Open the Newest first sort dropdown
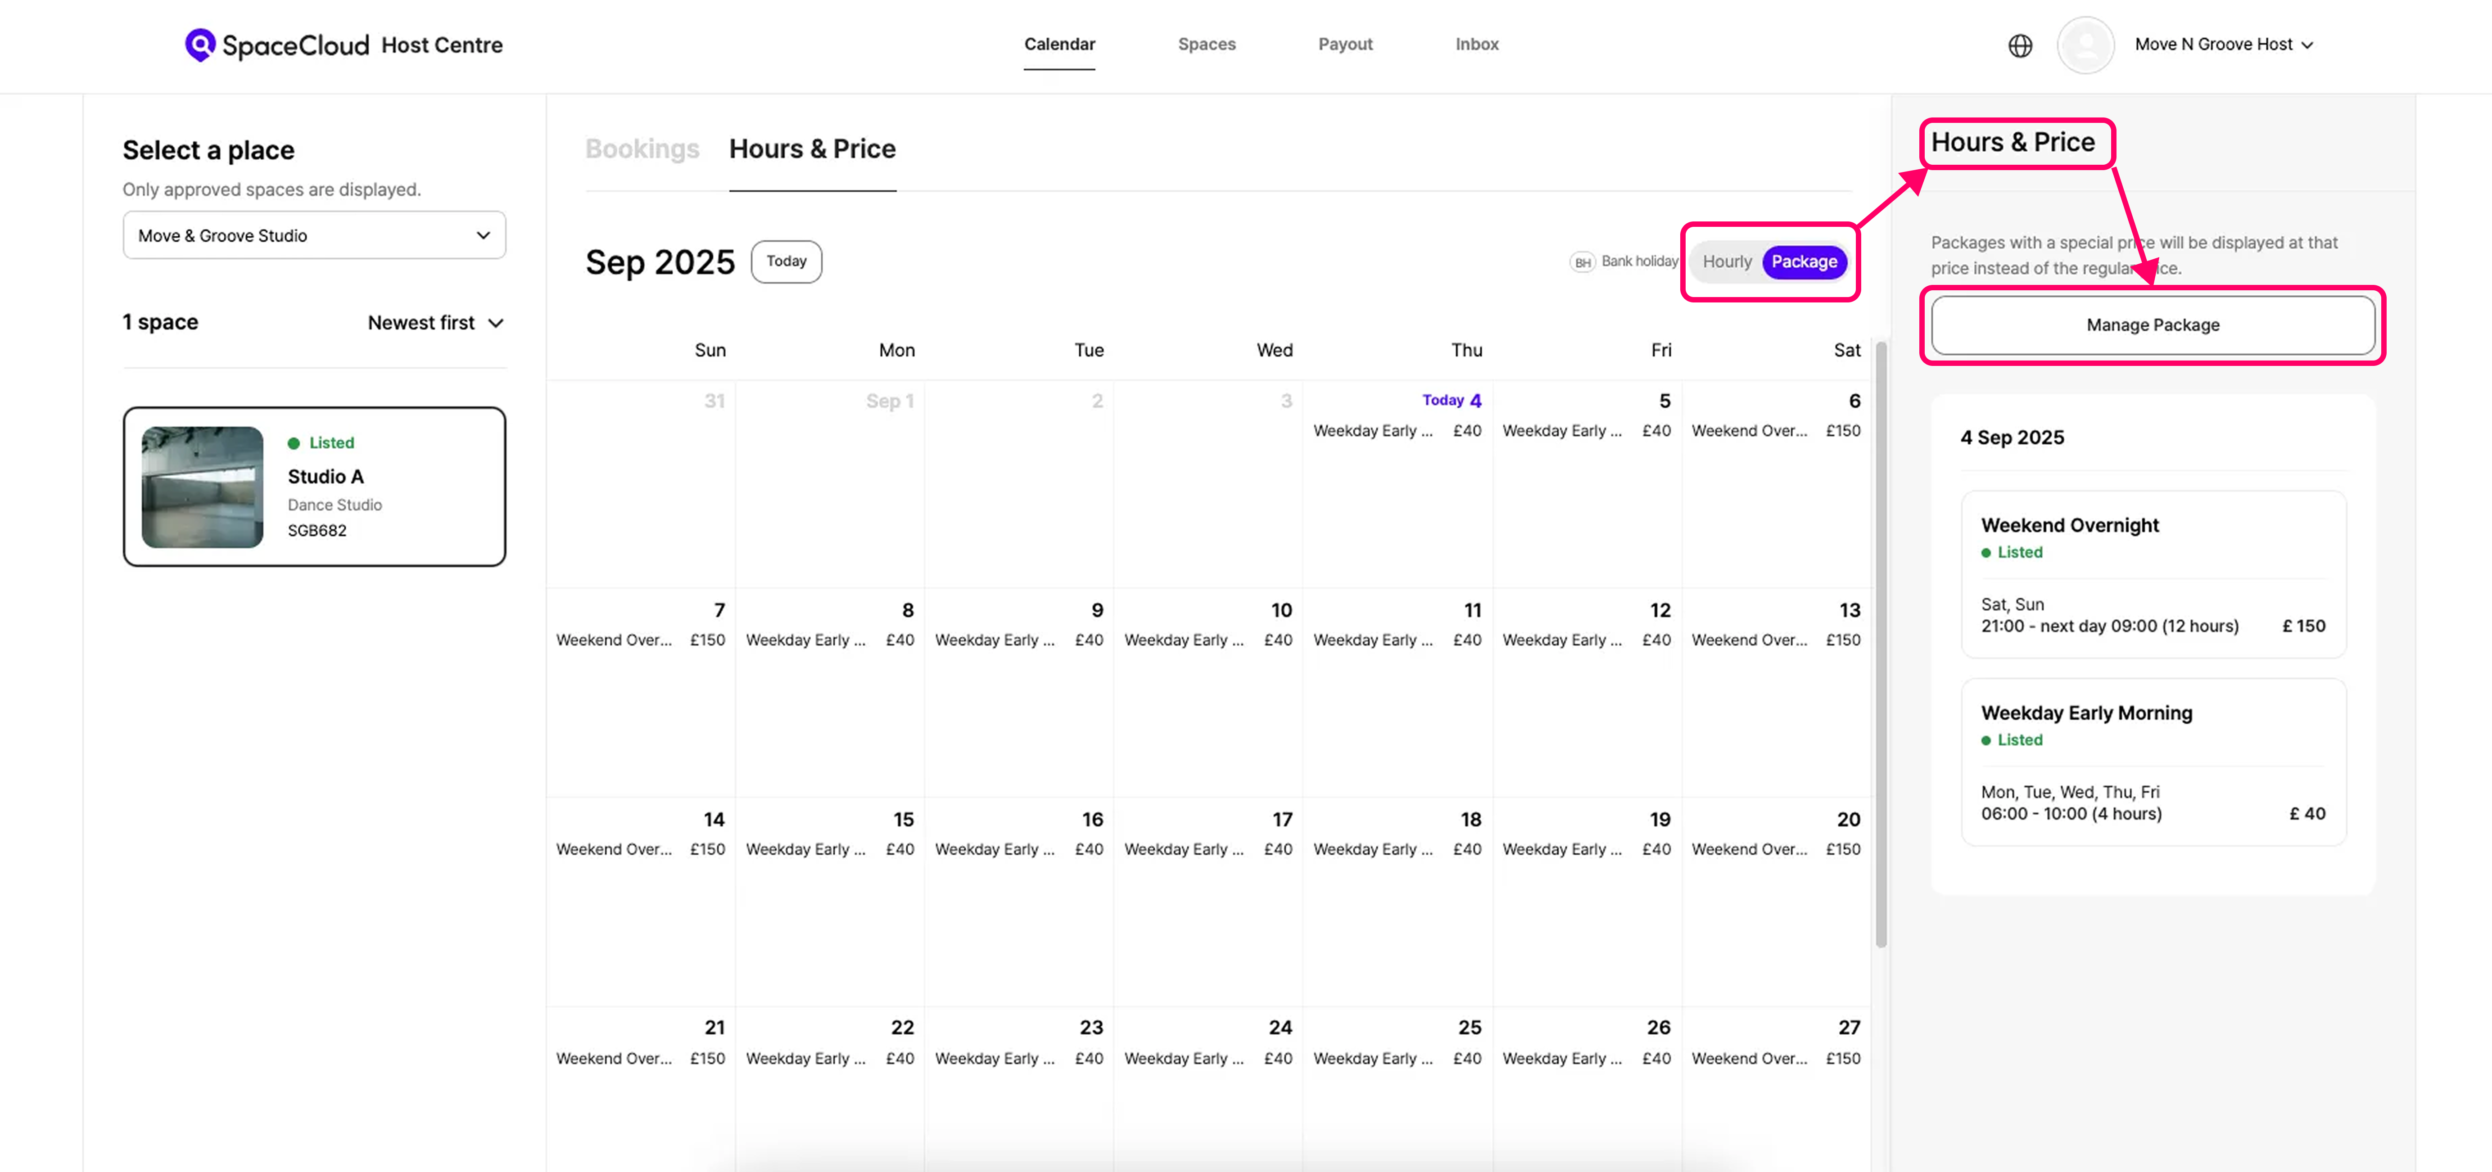The width and height of the screenshot is (2492, 1172). [435, 323]
